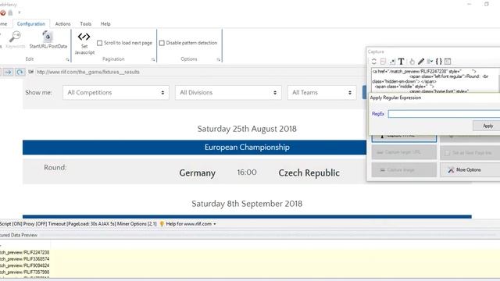Open StartURL/PostData editor

(48, 40)
